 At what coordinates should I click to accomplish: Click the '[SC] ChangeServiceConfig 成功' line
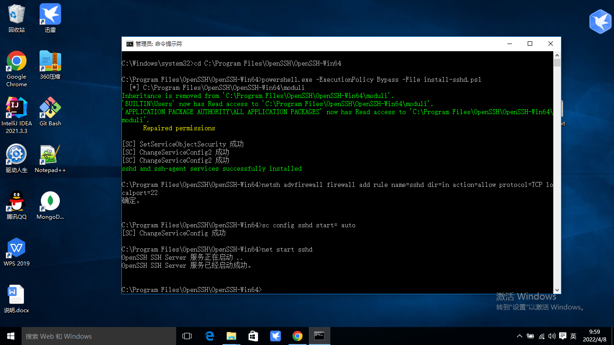point(174,233)
